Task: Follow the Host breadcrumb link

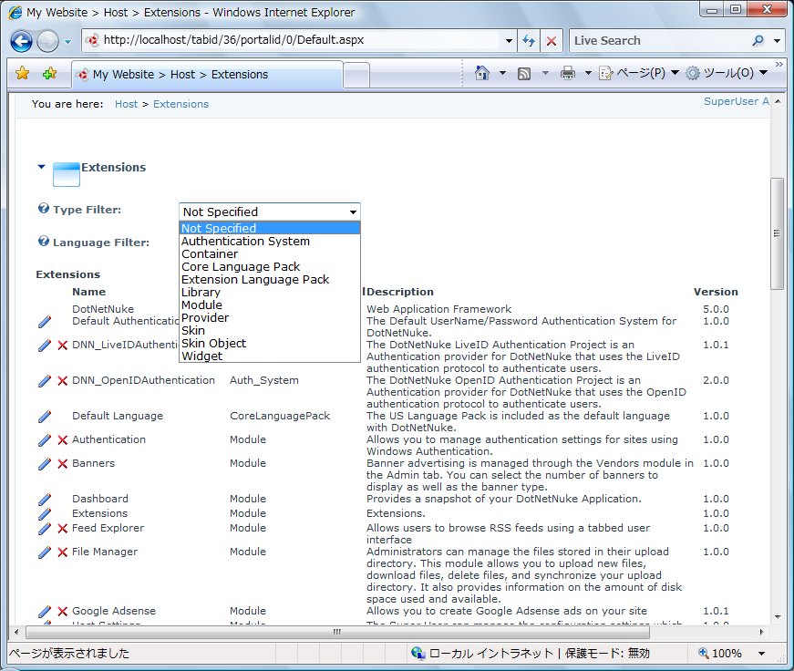Action: (x=126, y=104)
